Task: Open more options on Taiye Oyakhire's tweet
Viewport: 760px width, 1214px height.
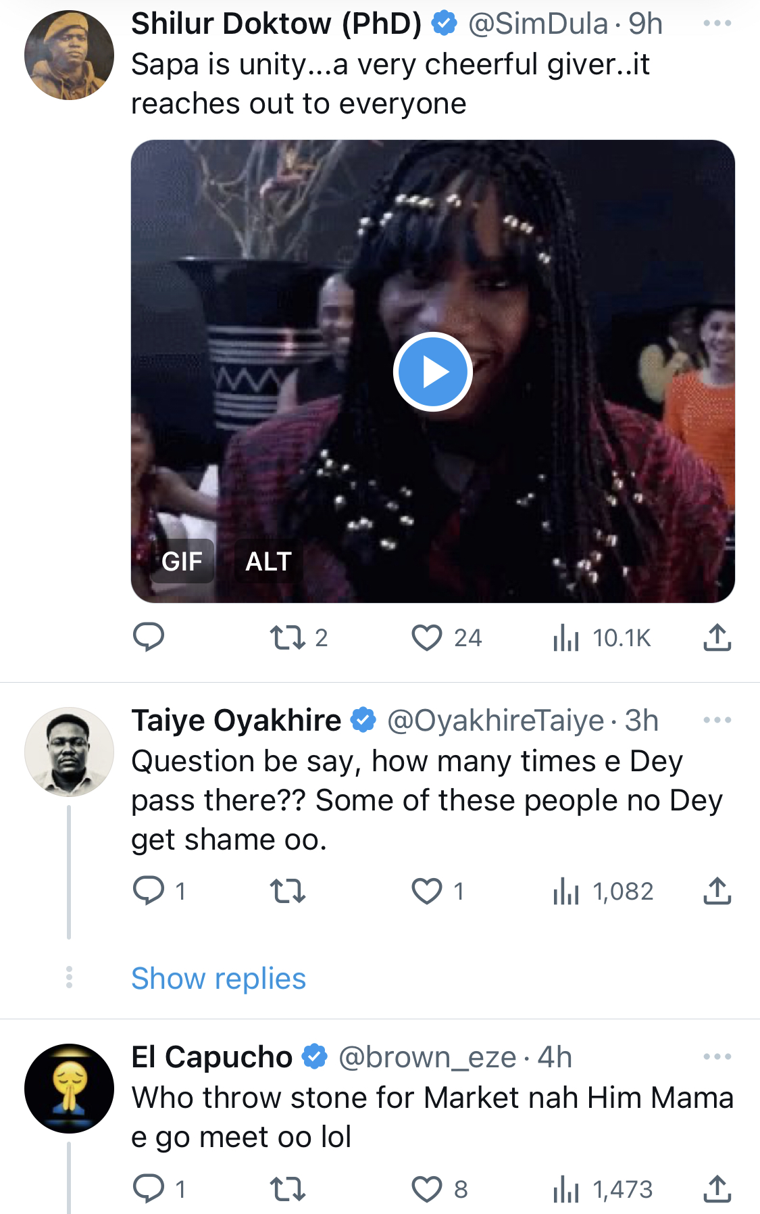Action: [717, 720]
